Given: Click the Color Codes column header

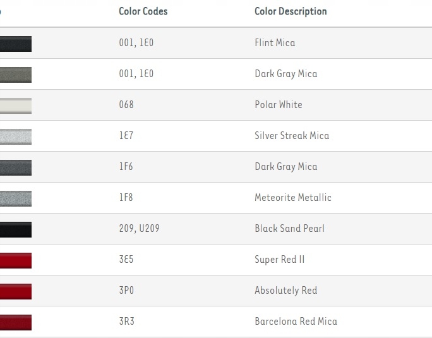Looking at the screenshot, I should pos(143,11).
